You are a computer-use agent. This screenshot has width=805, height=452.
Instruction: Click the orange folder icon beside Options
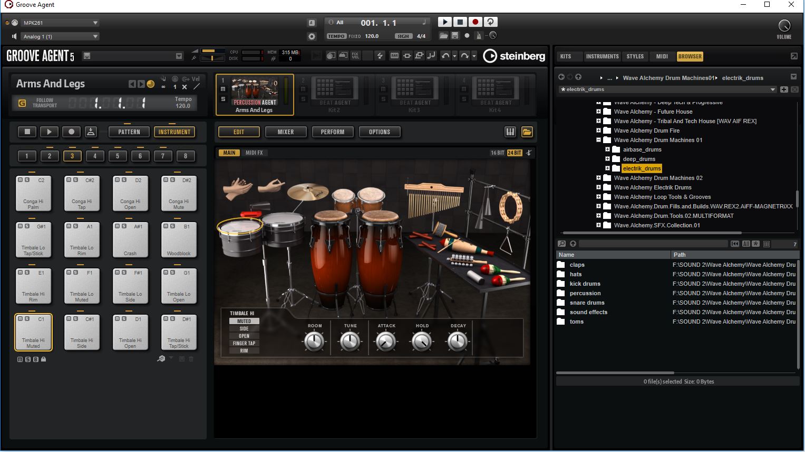pos(527,132)
